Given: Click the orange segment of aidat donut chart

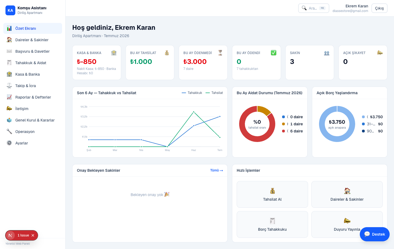Looking at the screenshot, I should (x=264, y=110).
